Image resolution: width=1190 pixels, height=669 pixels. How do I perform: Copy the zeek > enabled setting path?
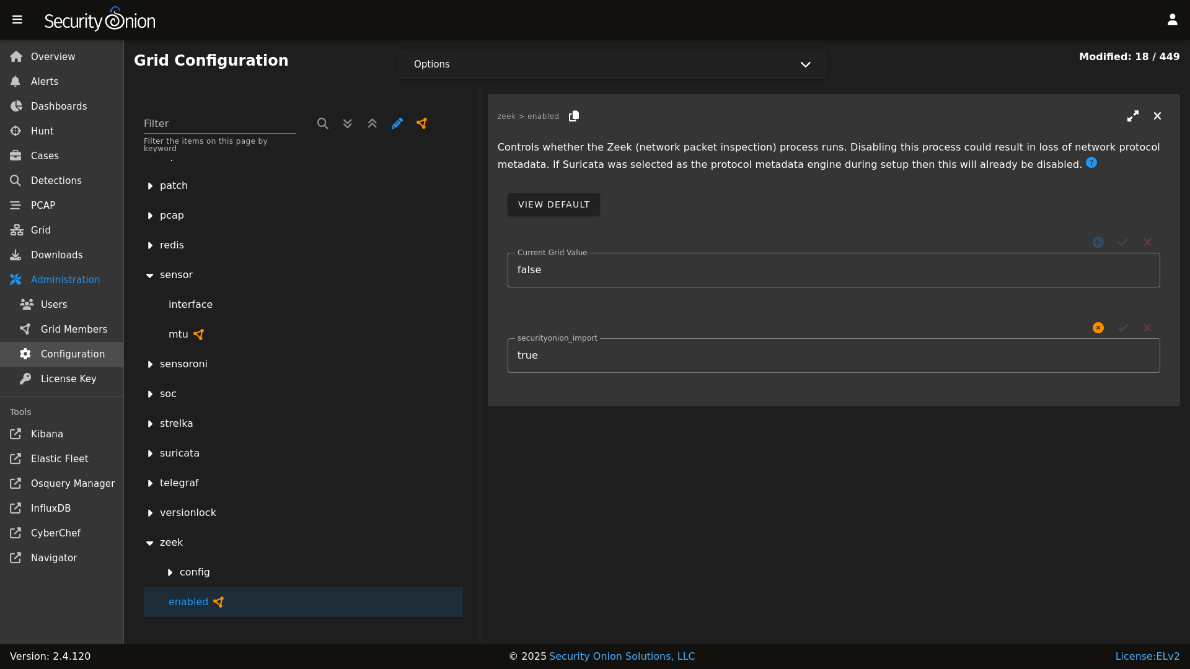574,116
